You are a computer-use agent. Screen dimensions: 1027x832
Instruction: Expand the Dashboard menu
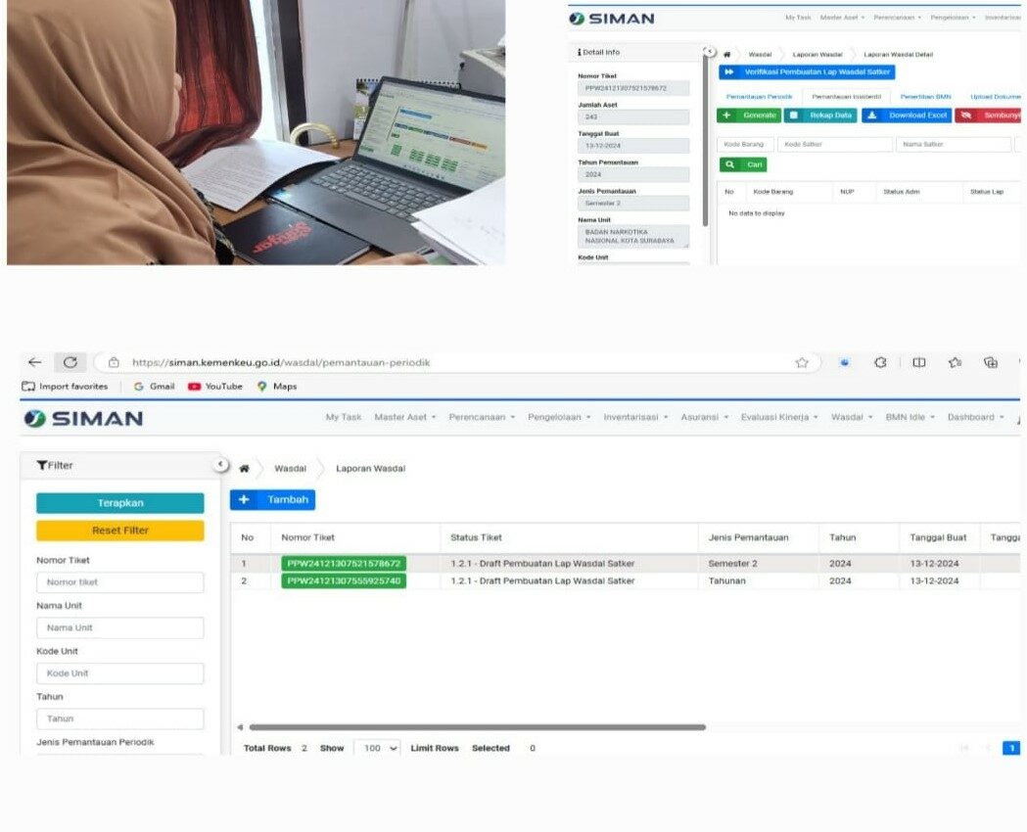coord(975,417)
